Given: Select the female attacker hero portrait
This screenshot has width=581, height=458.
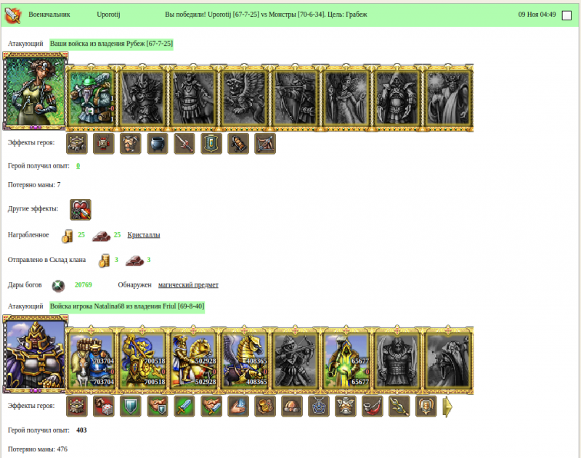Looking at the screenshot, I should point(35,91).
